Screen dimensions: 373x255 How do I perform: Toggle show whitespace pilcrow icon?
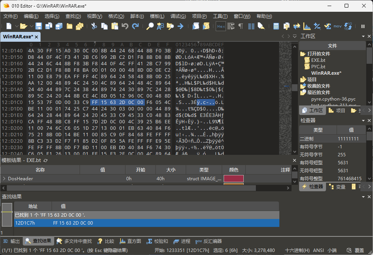(241, 26)
